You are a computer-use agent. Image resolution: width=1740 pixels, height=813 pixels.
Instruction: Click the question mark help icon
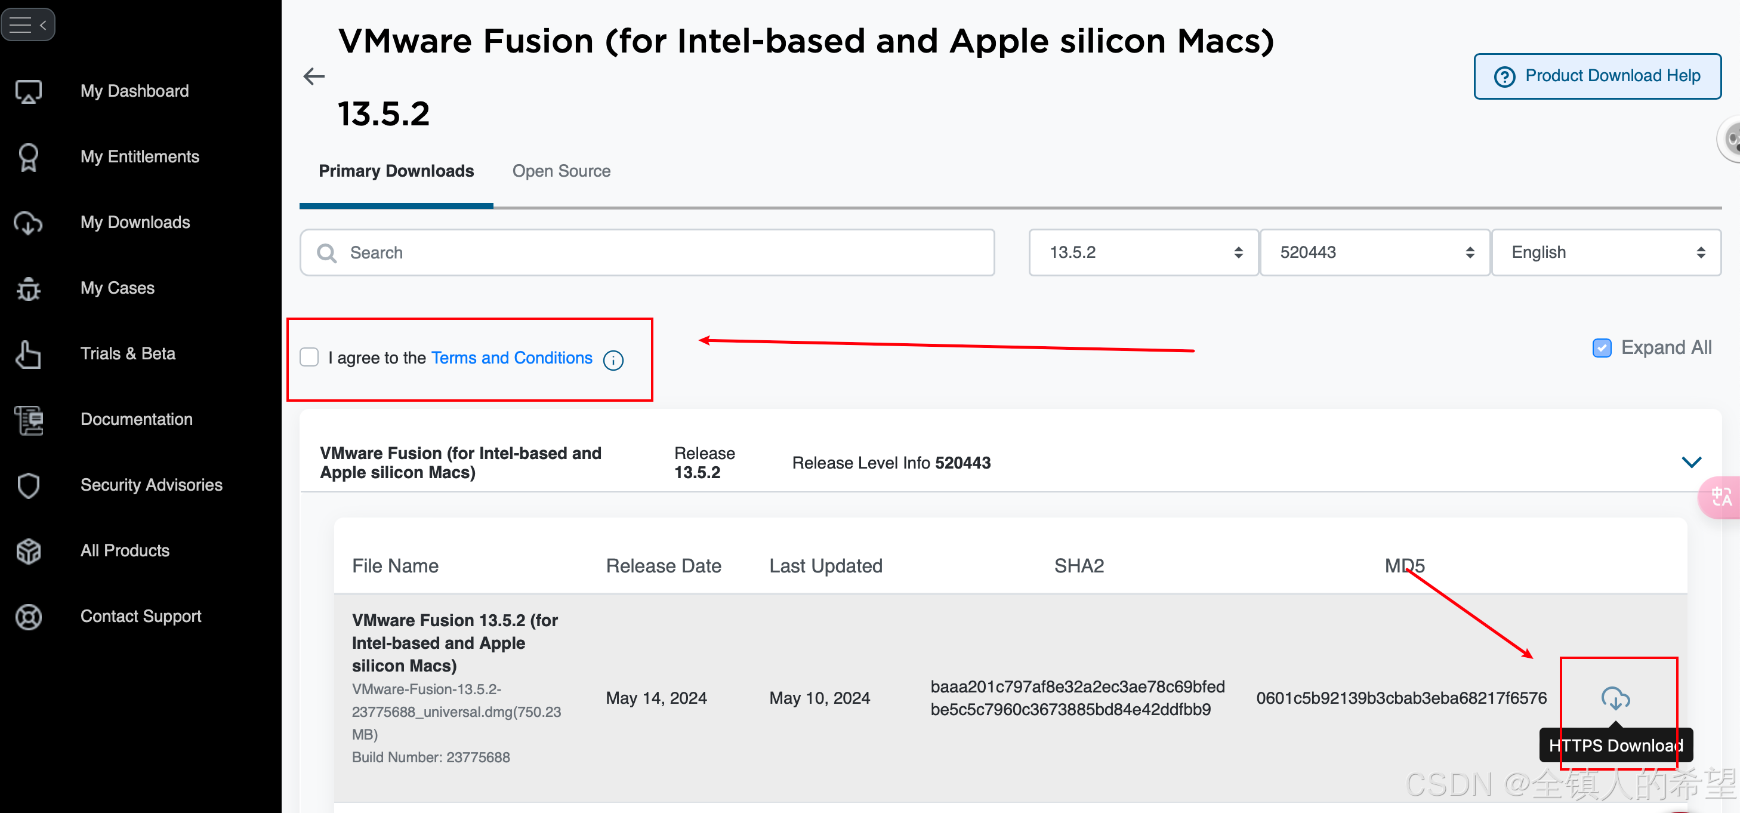coord(1504,77)
